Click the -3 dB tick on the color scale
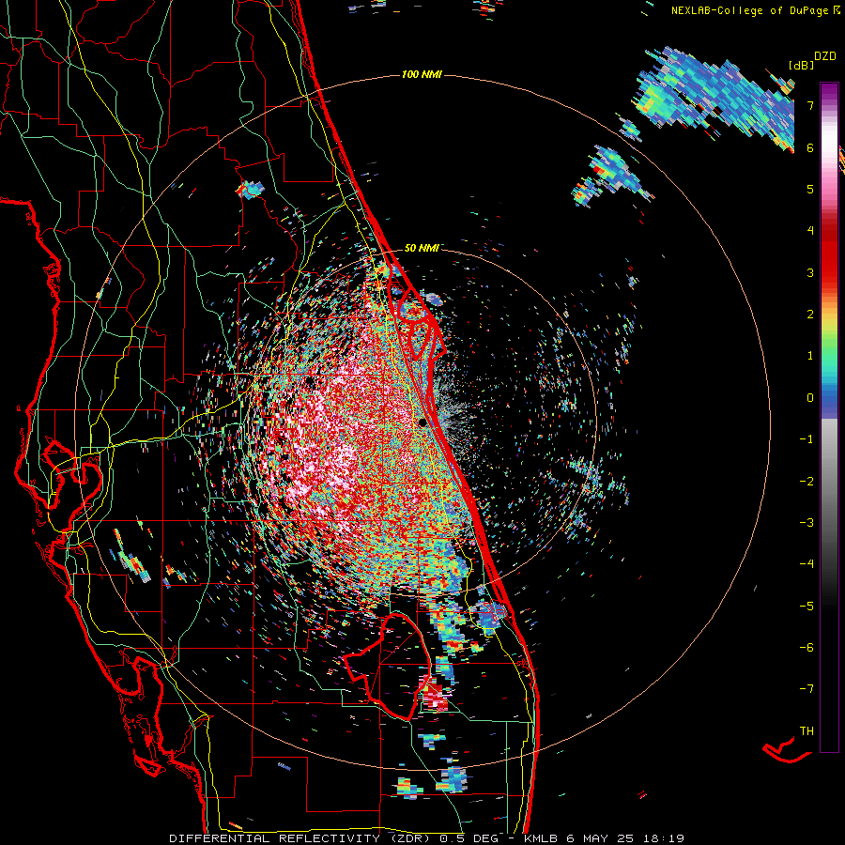 [807, 523]
